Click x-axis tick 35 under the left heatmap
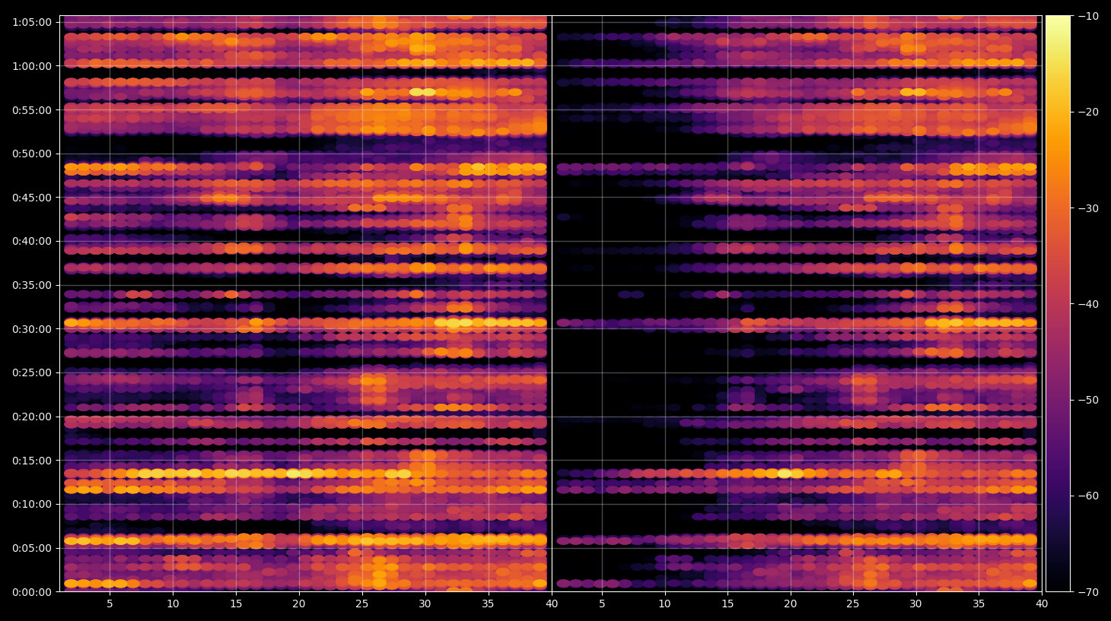This screenshot has width=1111, height=621. coord(488,604)
